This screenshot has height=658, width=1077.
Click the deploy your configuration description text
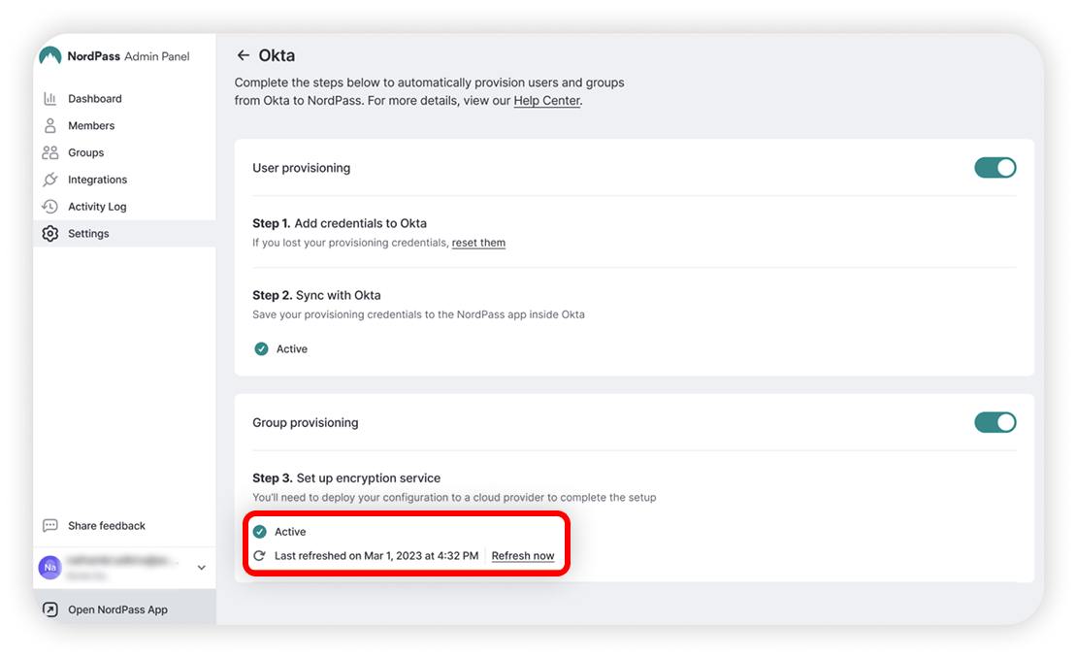(454, 497)
